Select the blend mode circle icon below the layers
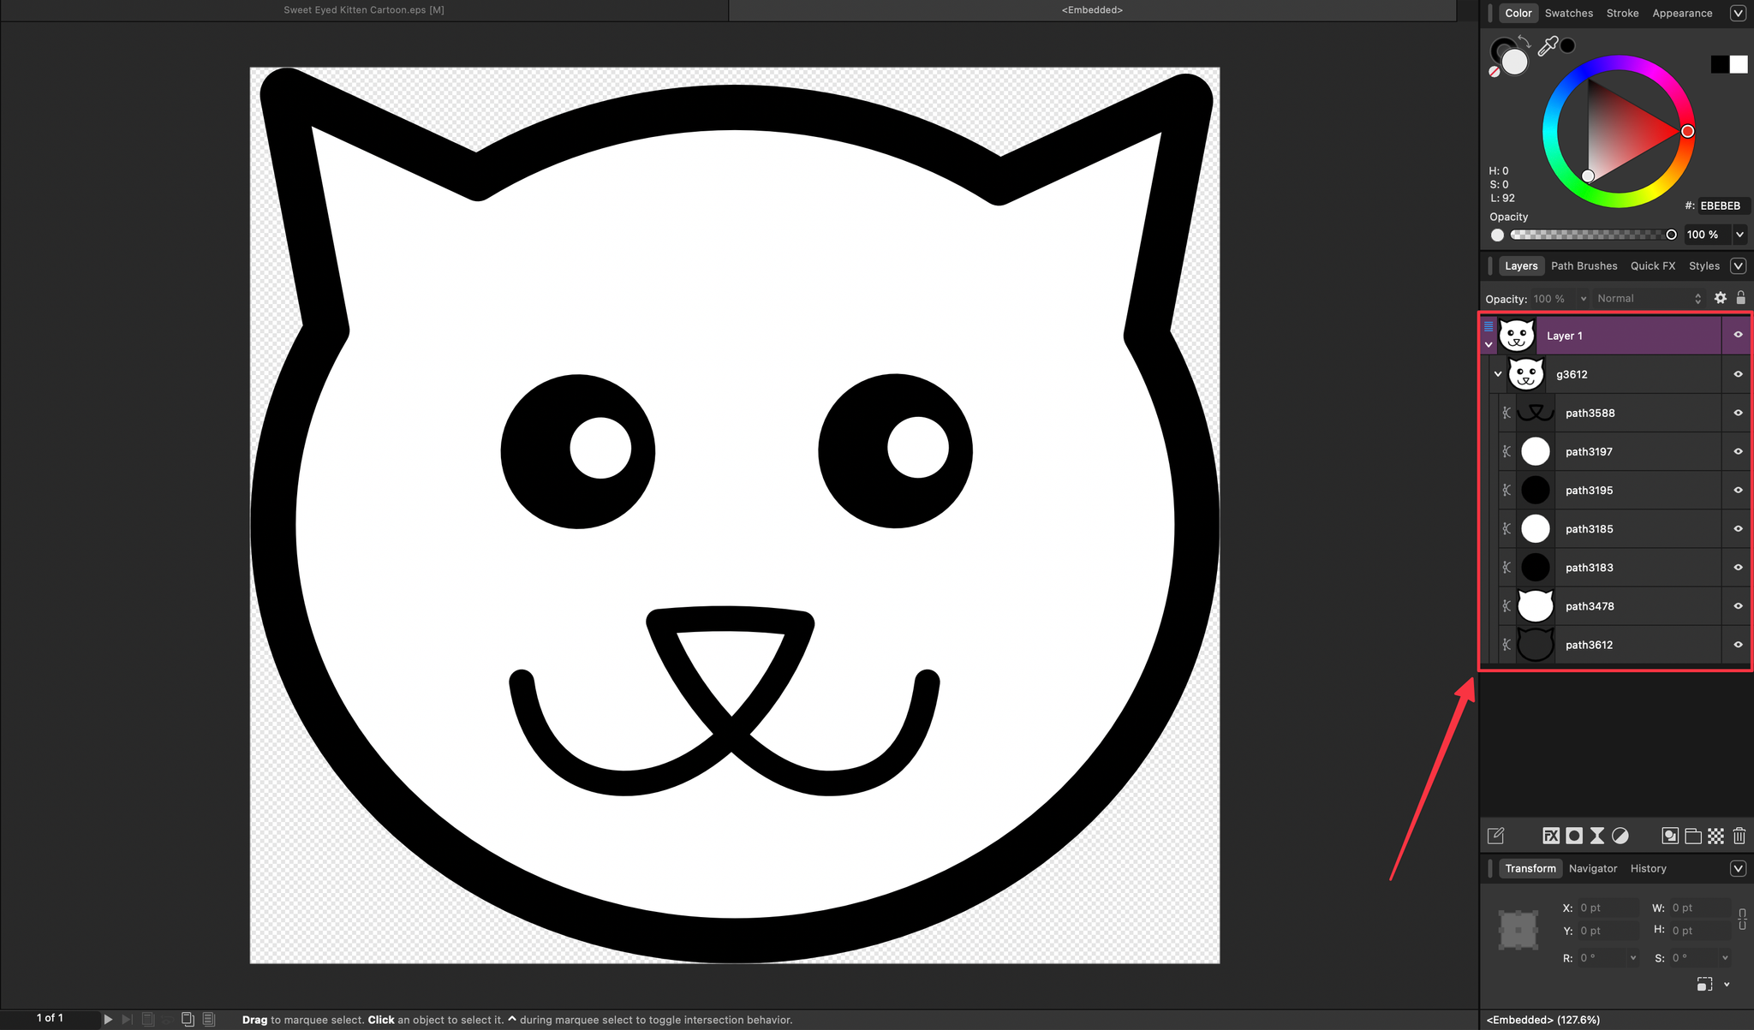This screenshot has width=1754, height=1030. click(1621, 837)
